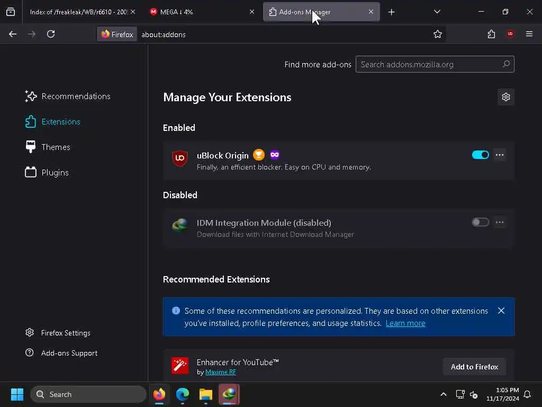Click the muted volume tray icon
The height and width of the screenshot is (407, 542).
(474, 394)
